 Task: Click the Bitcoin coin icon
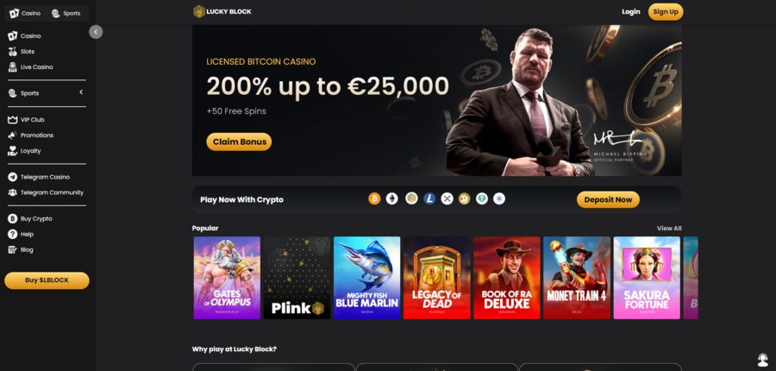point(375,199)
